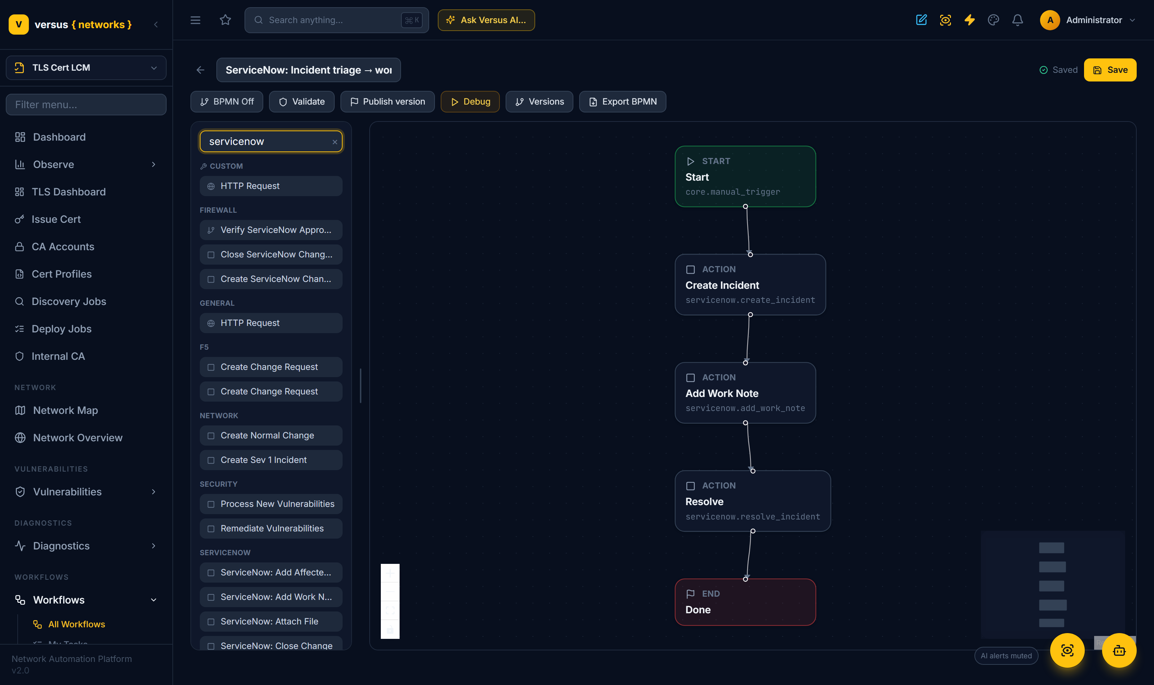Click the favorite star icon
The height and width of the screenshot is (685, 1154).
point(225,20)
